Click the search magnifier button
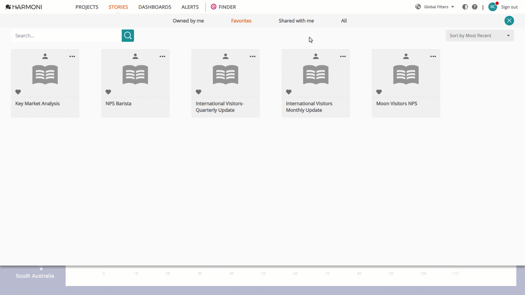 (x=128, y=36)
